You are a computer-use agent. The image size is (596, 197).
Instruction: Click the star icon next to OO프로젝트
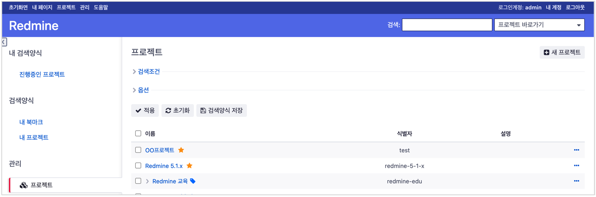pos(181,150)
